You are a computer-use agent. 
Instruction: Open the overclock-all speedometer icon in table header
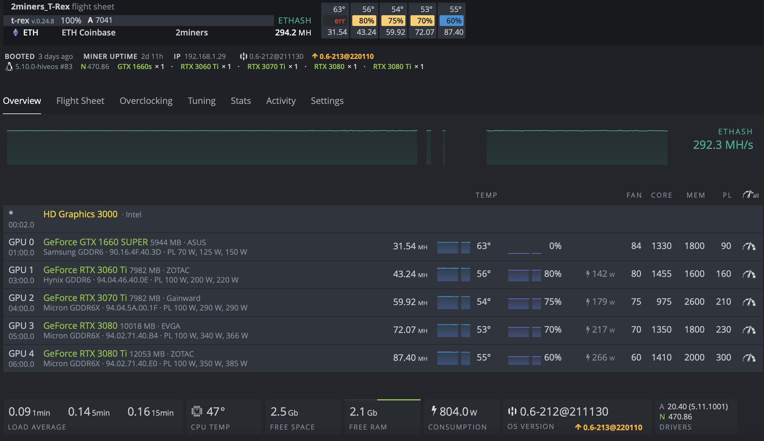click(x=750, y=195)
